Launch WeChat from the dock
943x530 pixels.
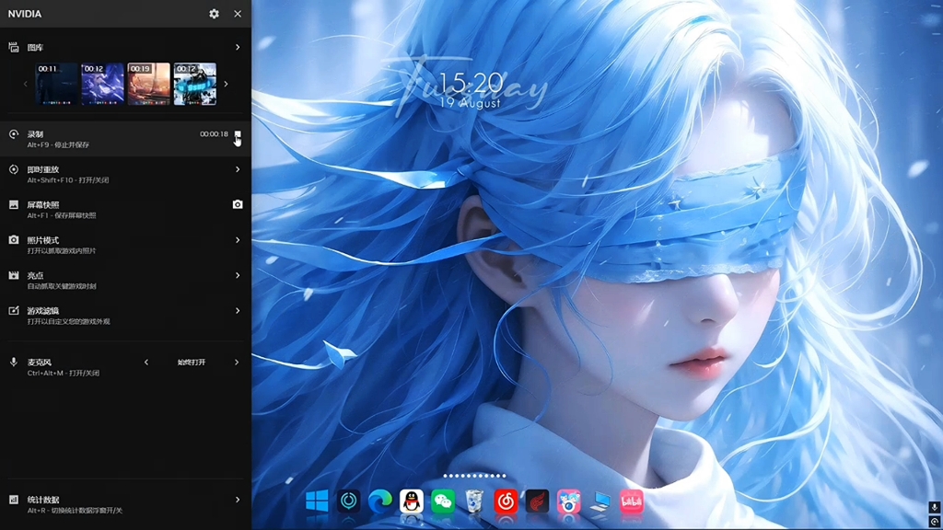(443, 501)
